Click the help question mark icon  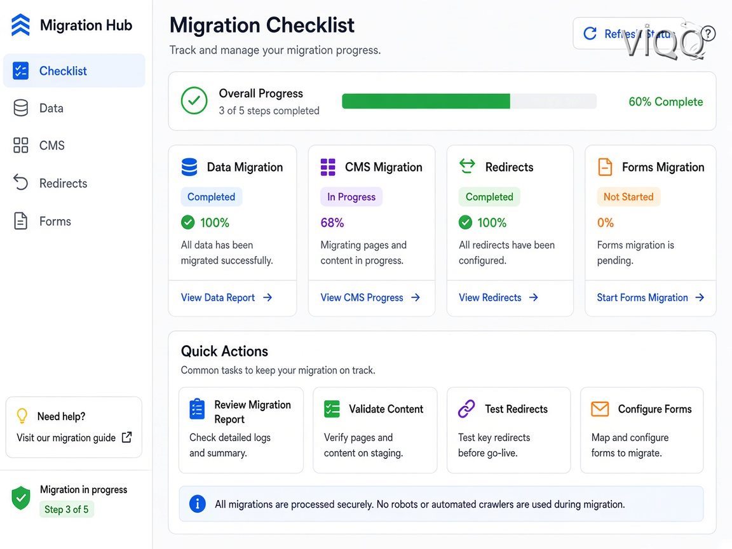coord(708,34)
